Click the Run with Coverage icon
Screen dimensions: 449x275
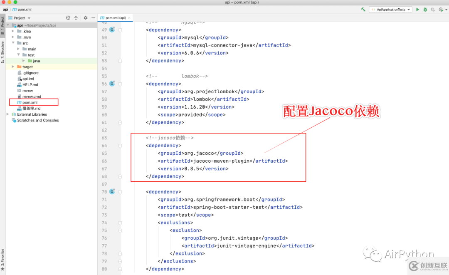(x=433, y=10)
